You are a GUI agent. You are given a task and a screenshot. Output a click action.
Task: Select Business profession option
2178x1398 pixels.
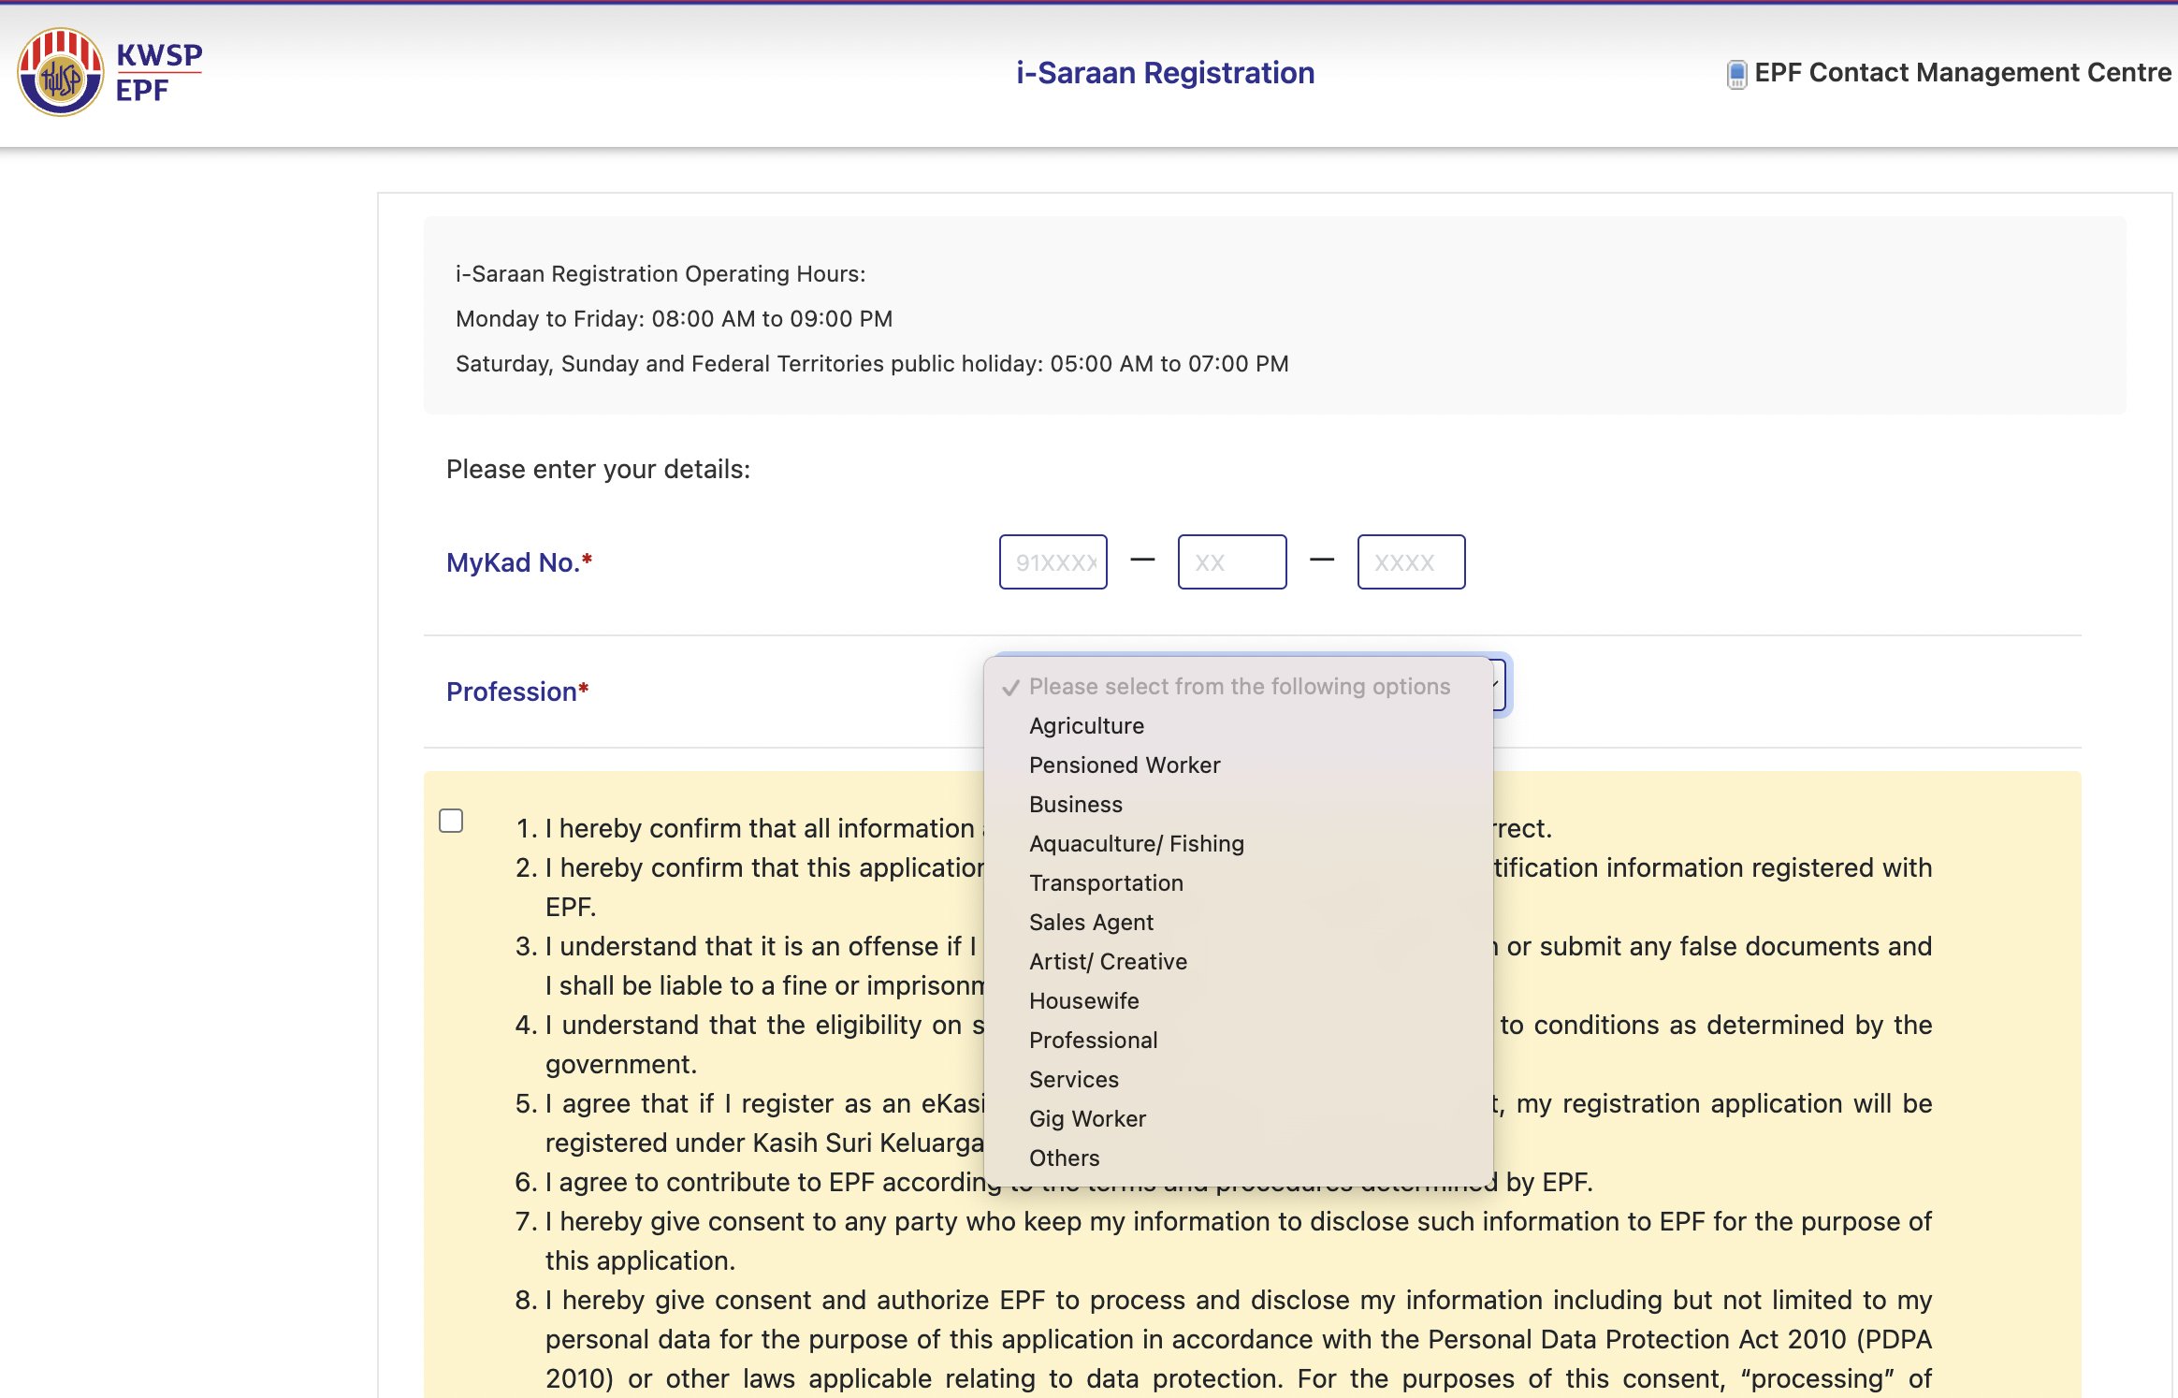pyautogui.click(x=1075, y=805)
